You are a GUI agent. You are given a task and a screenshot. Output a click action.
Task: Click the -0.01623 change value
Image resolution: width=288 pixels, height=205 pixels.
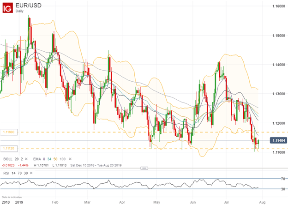(8, 165)
